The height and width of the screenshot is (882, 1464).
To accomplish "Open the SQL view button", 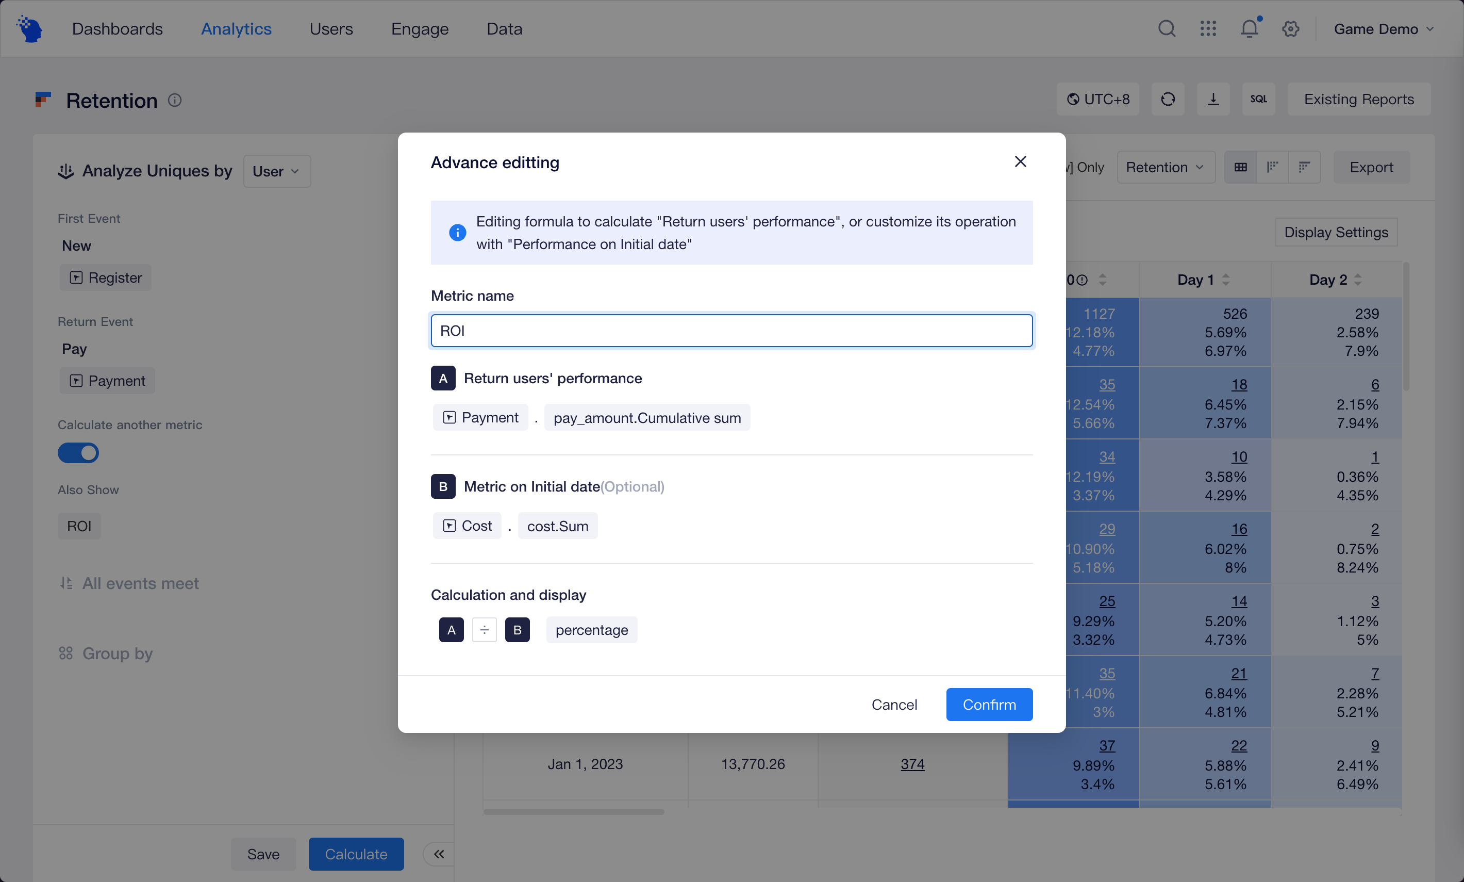I will 1258,99.
